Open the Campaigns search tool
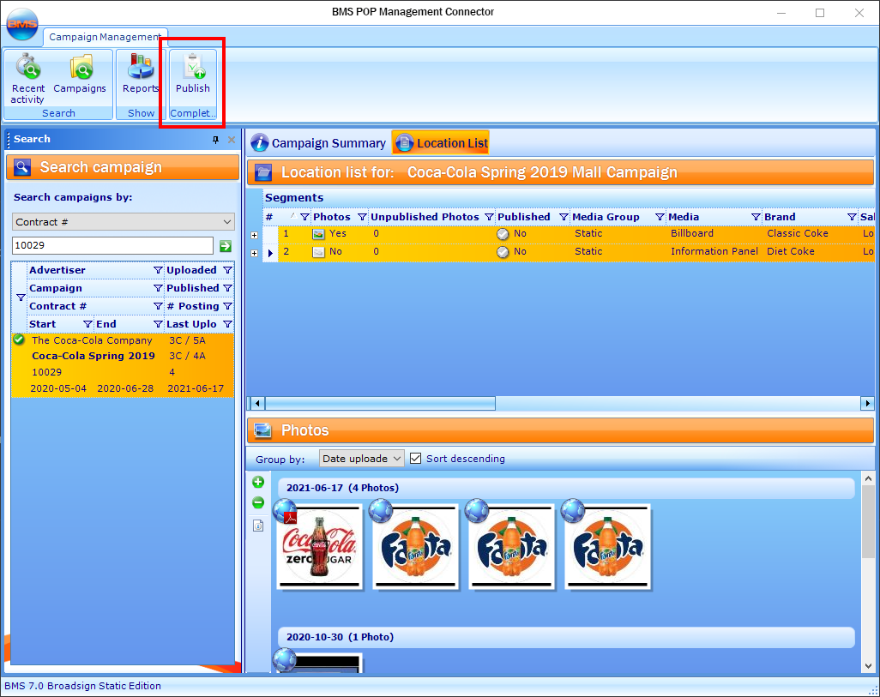Viewport: 880px width, 697px height. [x=80, y=74]
